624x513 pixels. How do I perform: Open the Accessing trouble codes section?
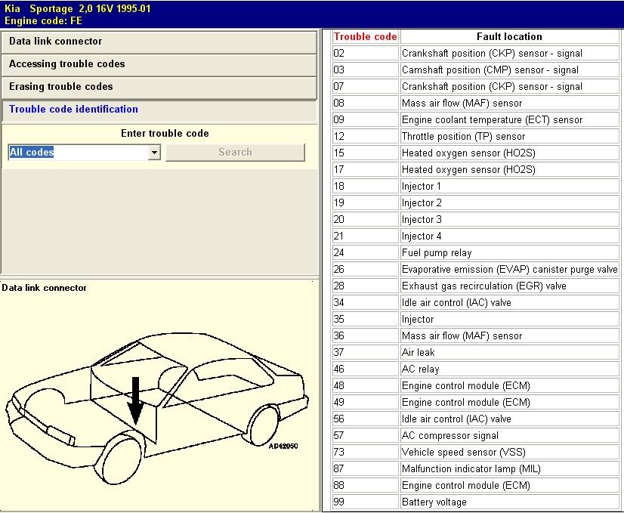point(159,64)
